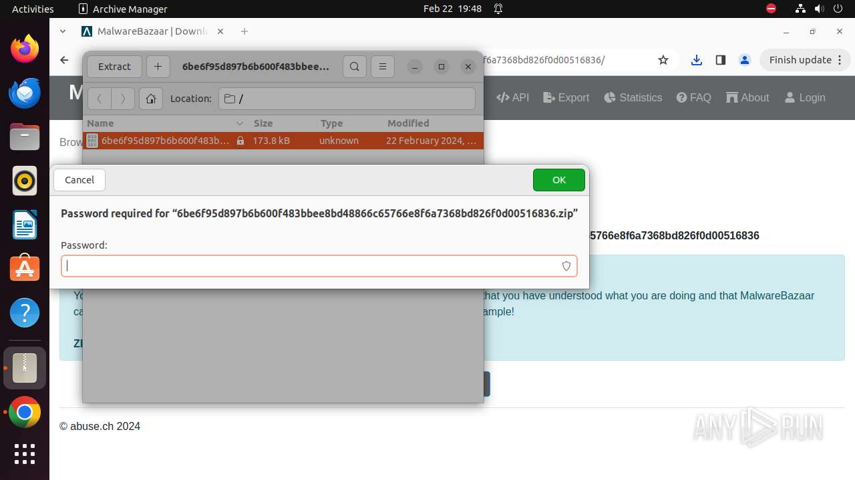Open a new Chrome tab
Screen dimensions: 855x480
click(x=244, y=31)
